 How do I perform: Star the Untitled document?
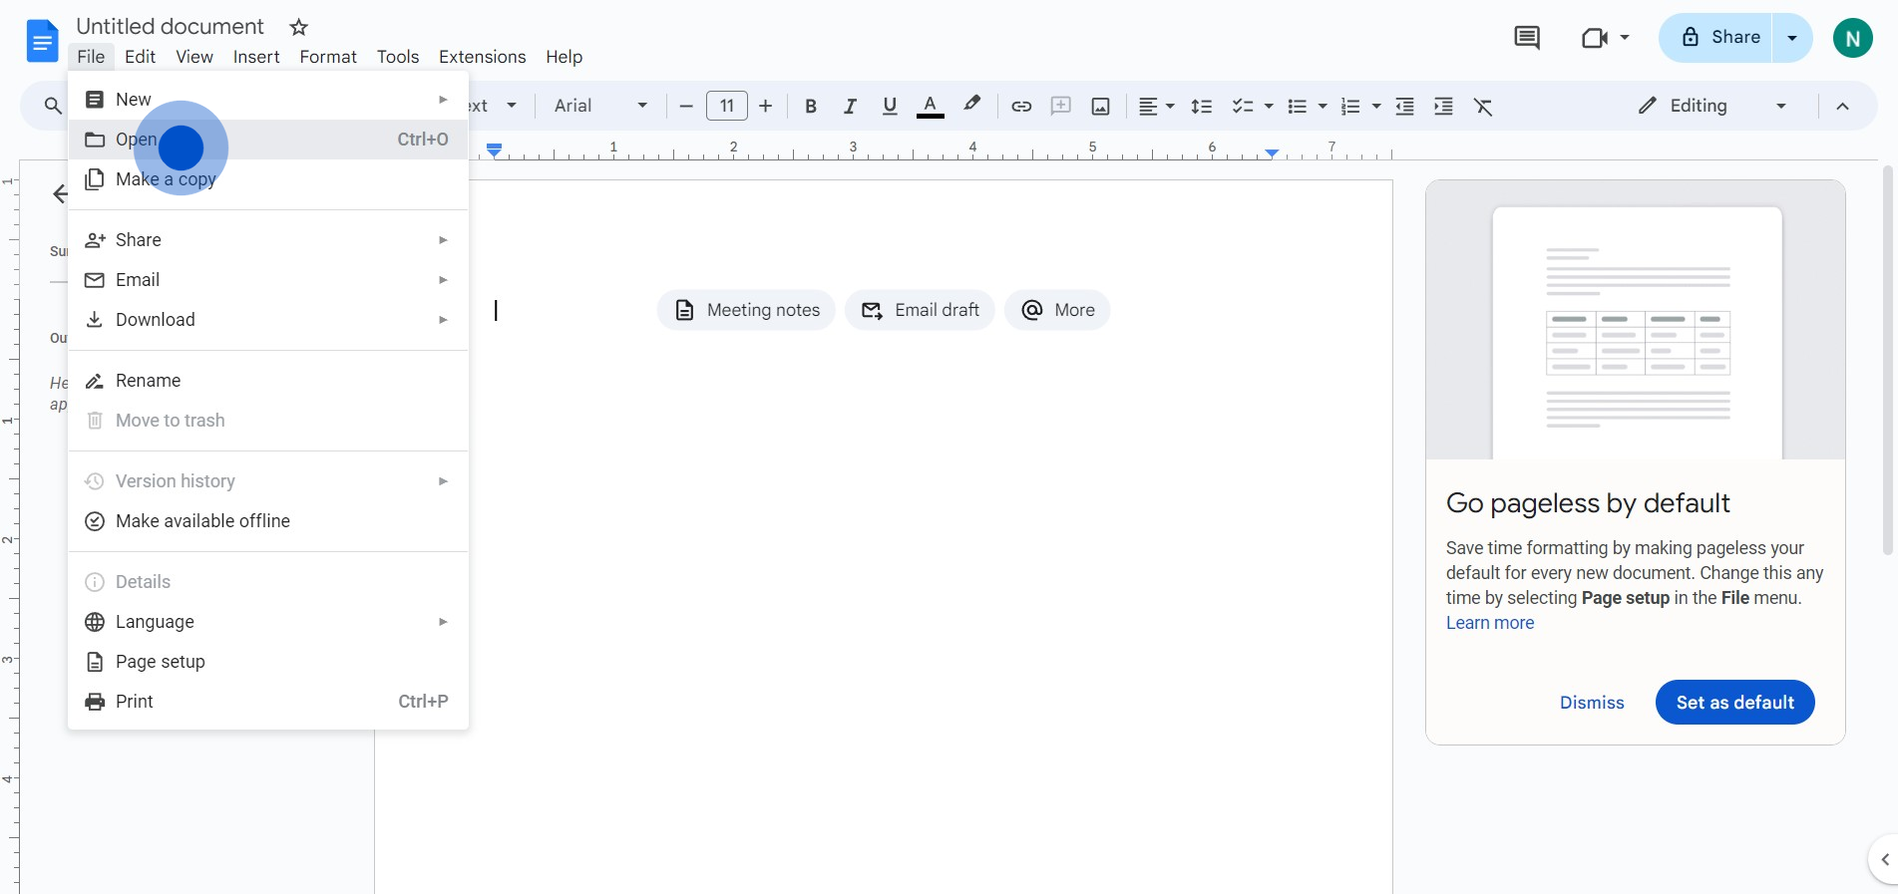point(298,27)
